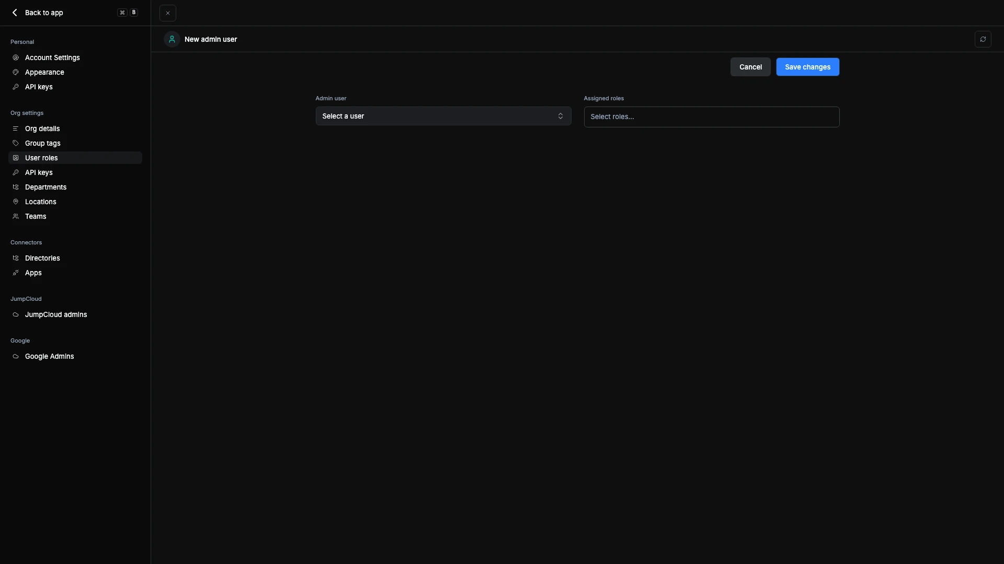
Task: Click the Admin user dropdown chevron arrows
Action: tap(560, 116)
